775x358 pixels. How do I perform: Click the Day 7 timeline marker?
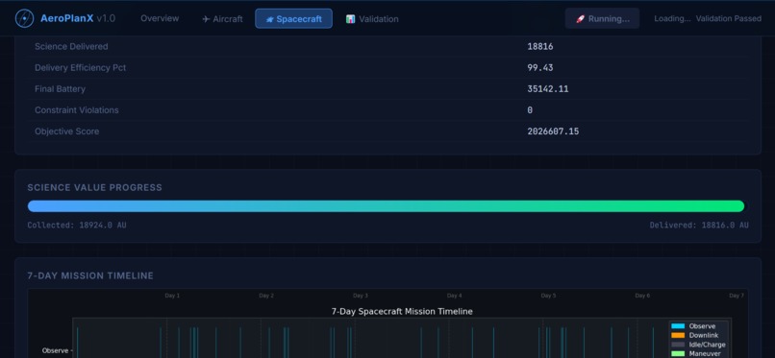pos(737,296)
